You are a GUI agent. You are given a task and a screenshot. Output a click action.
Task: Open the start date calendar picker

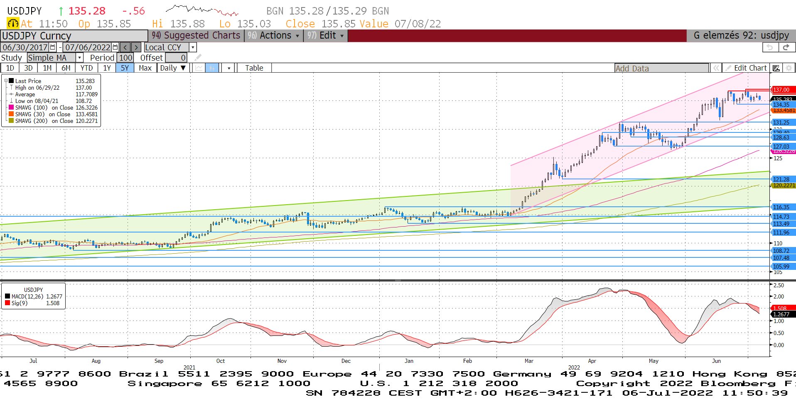click(53, 47)
